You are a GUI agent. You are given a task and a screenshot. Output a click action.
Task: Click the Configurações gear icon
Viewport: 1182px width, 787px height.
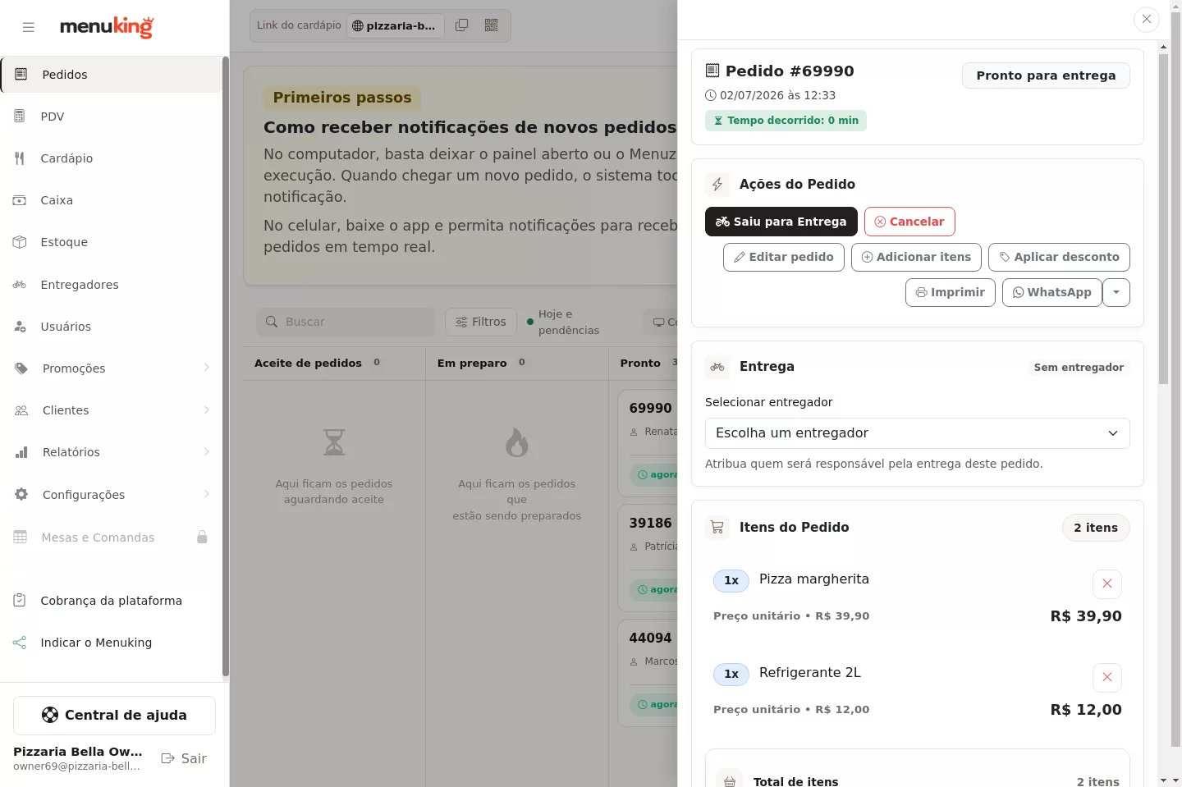(21, 494)
